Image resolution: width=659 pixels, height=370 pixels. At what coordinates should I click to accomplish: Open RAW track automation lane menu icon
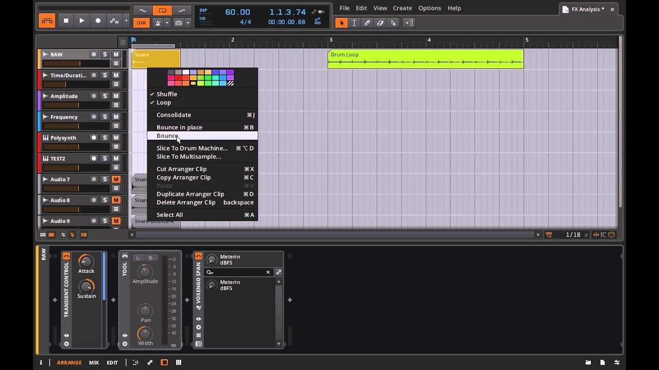click(116, 64)
